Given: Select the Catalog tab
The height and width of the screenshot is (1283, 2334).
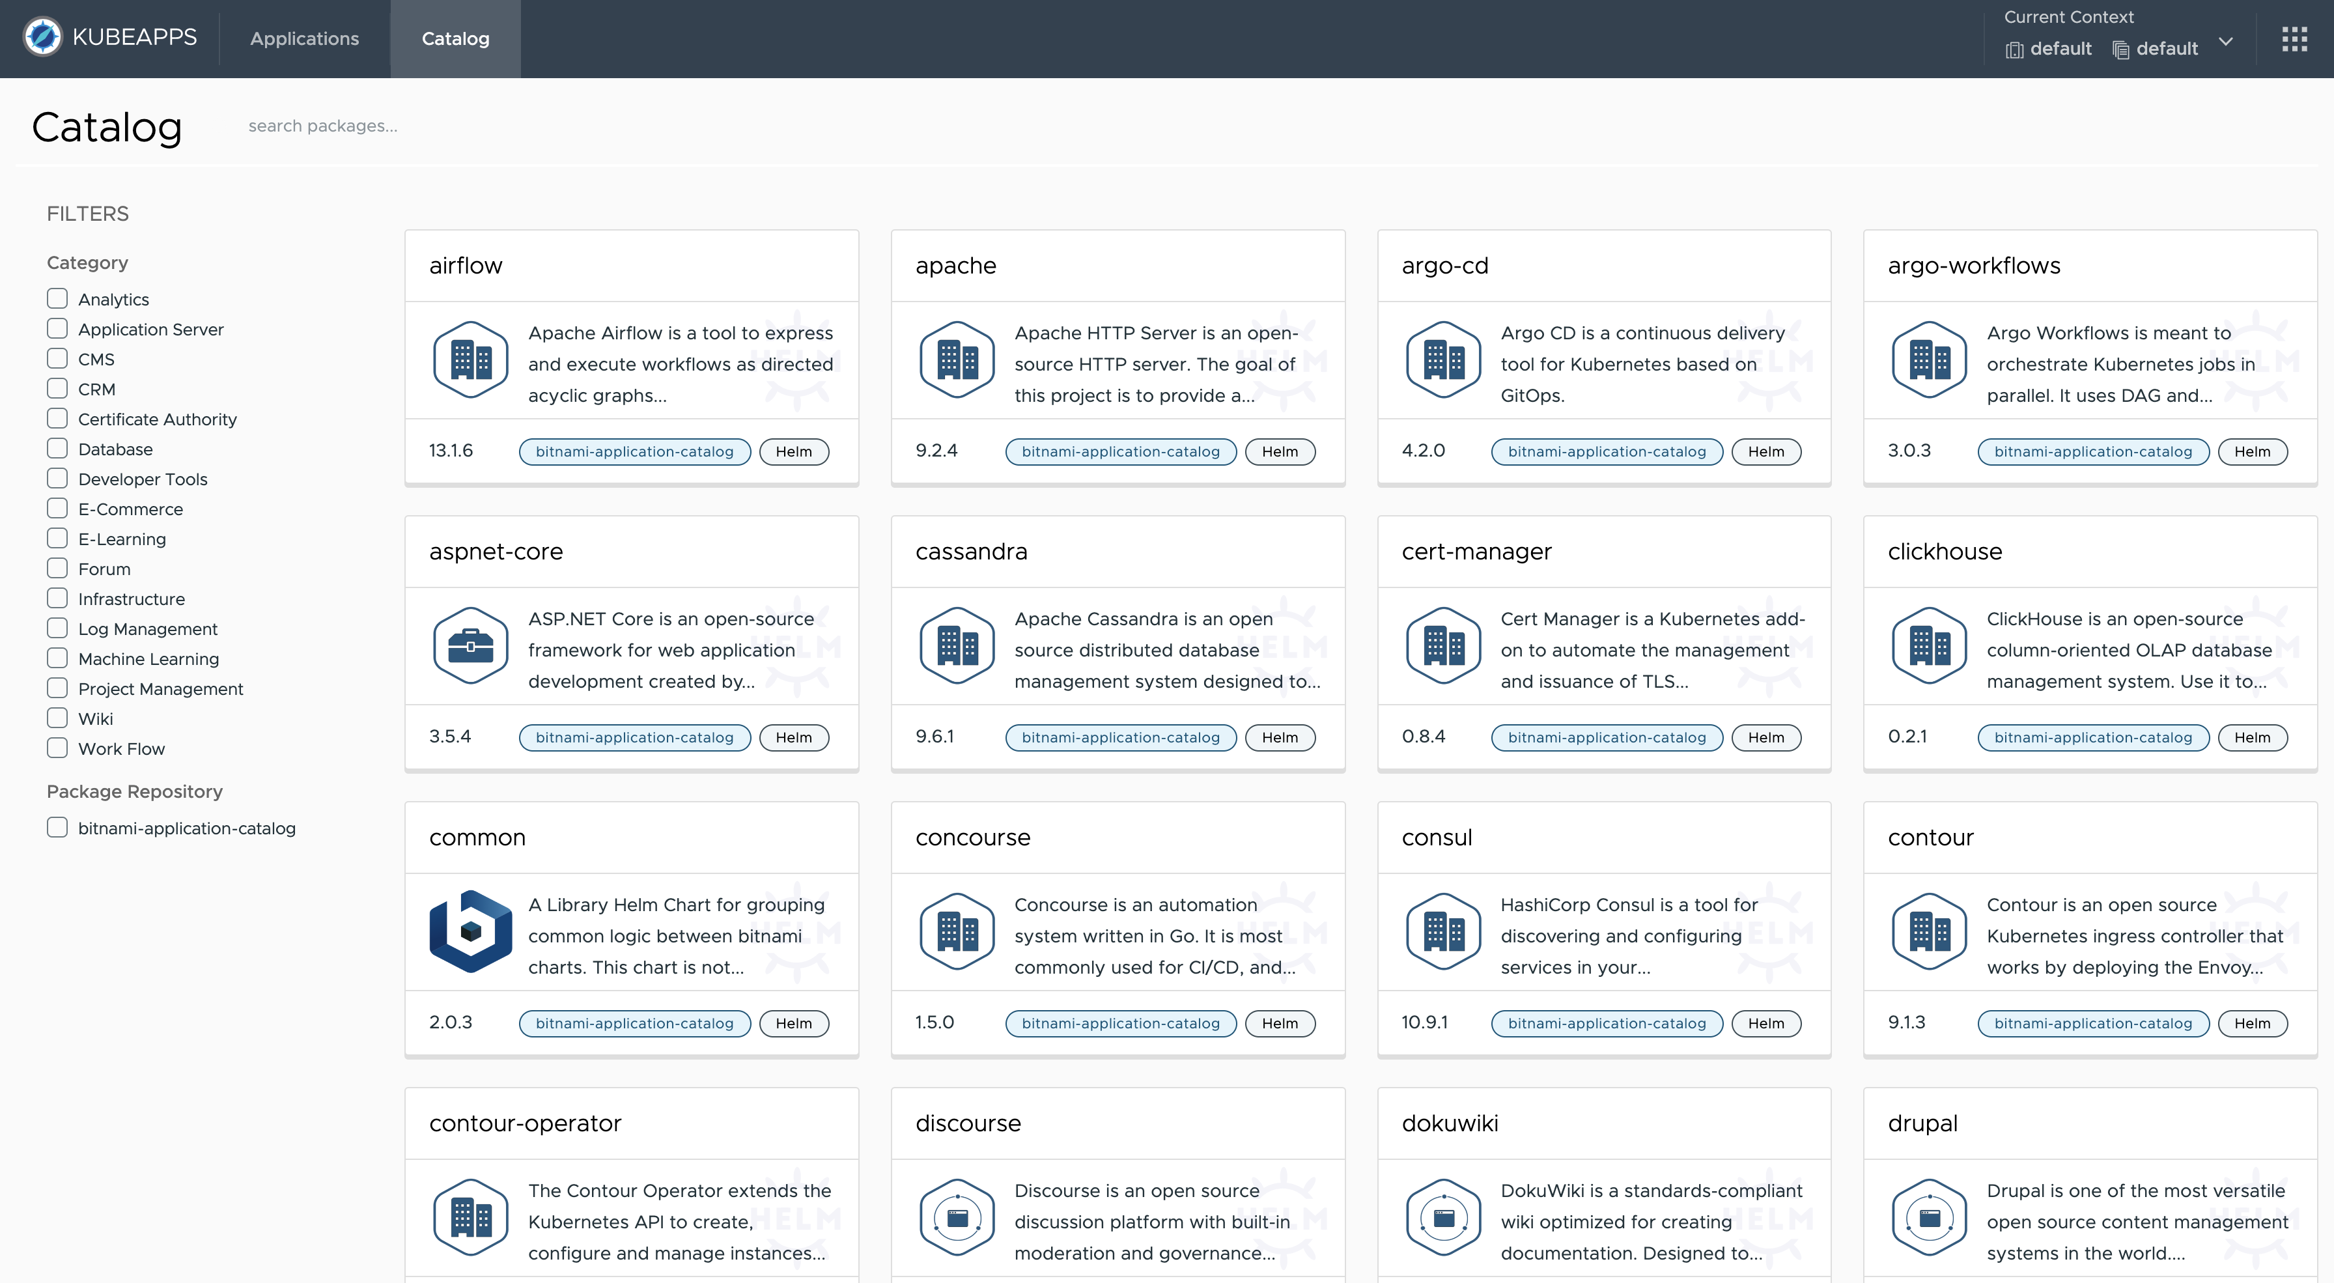Looking at the screenshot, I should click(455, 39).
